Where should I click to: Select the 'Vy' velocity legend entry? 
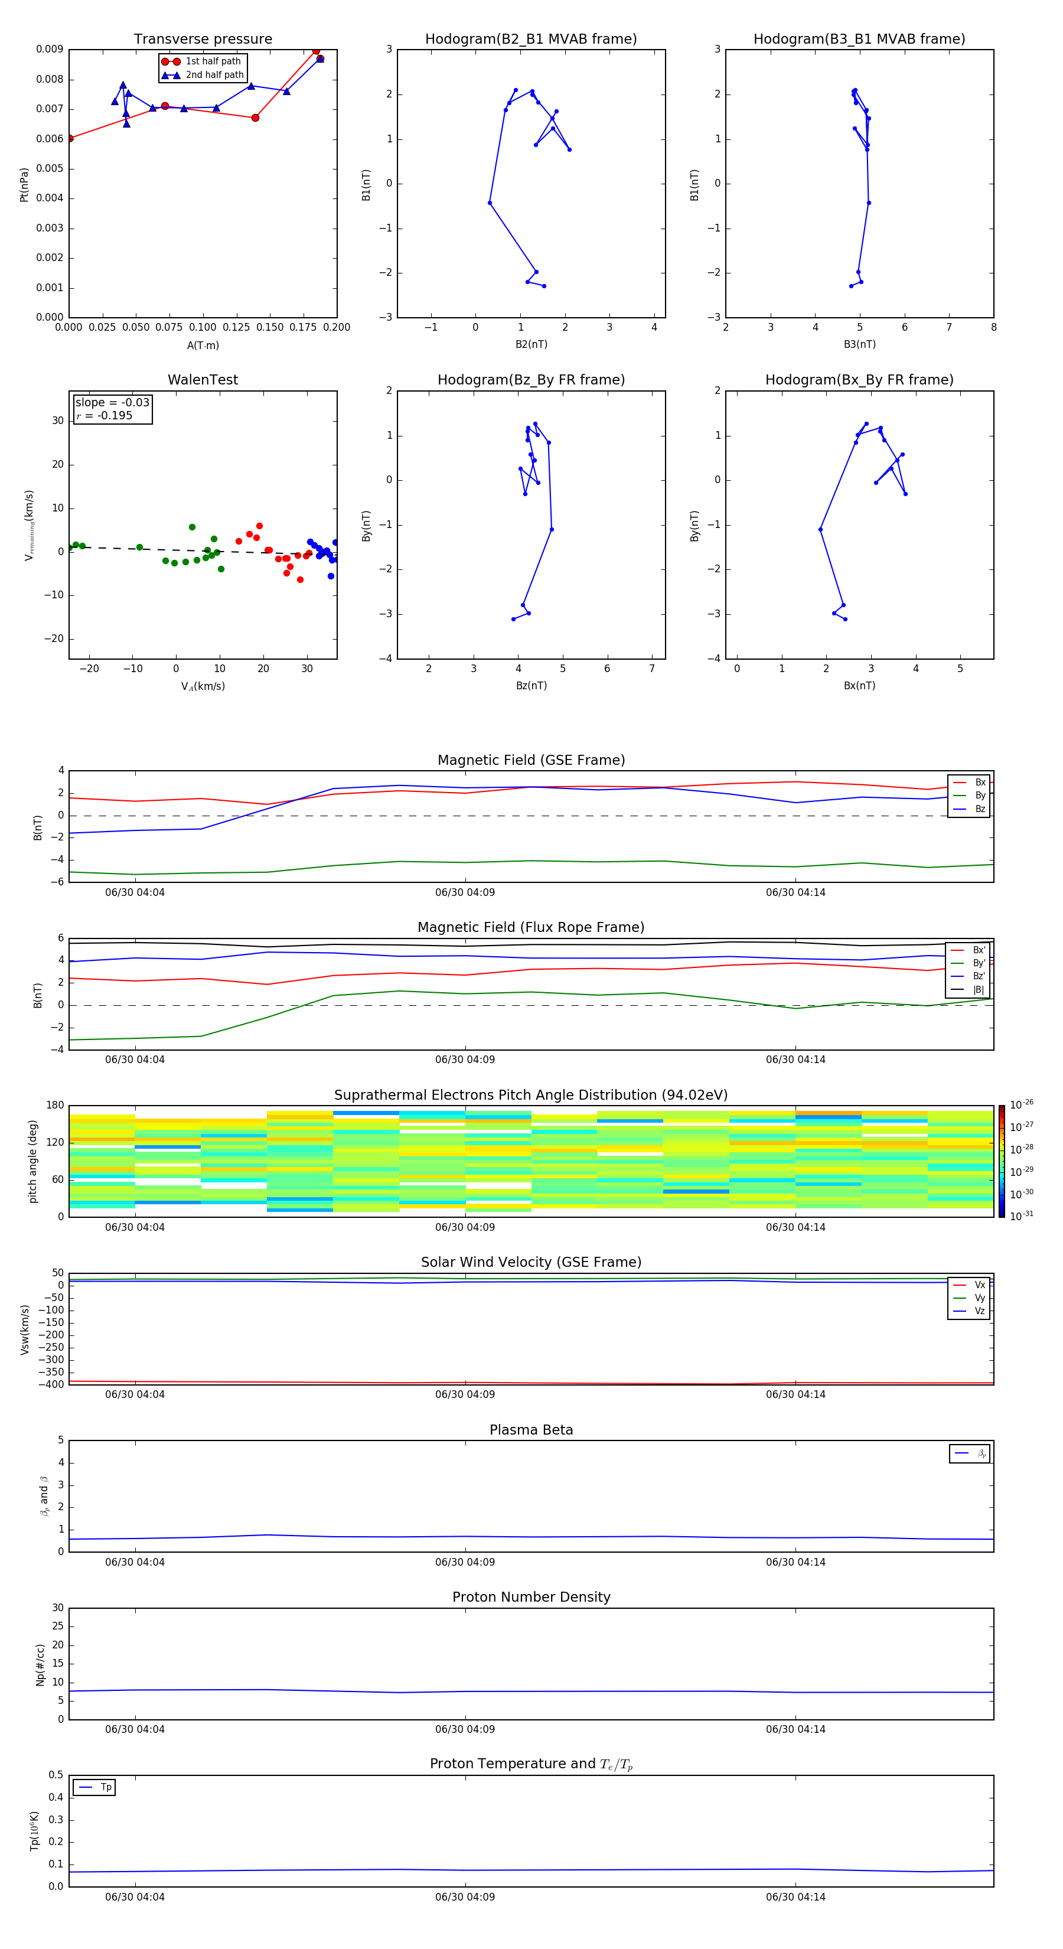click(x=969, y=1298)
